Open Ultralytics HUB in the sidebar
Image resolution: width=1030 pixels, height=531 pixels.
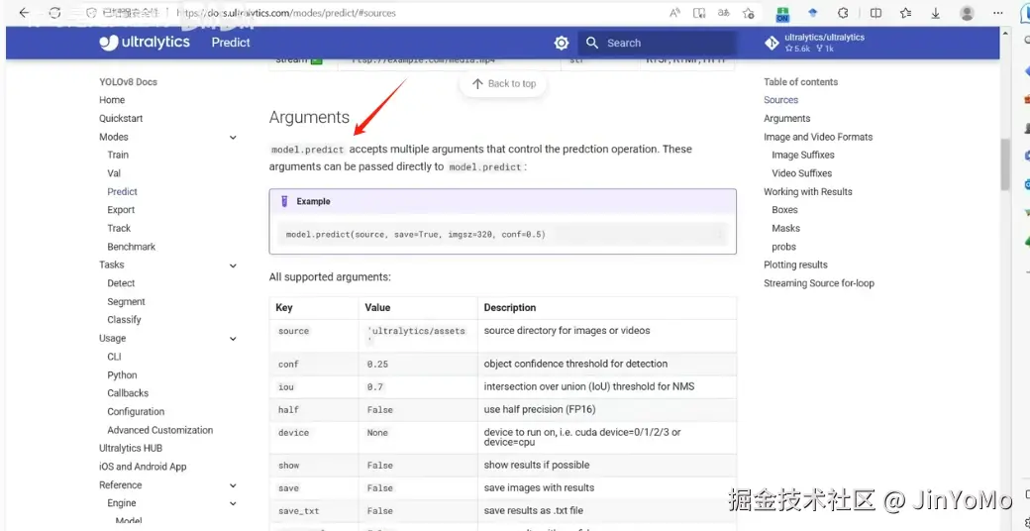click(131, 448)
